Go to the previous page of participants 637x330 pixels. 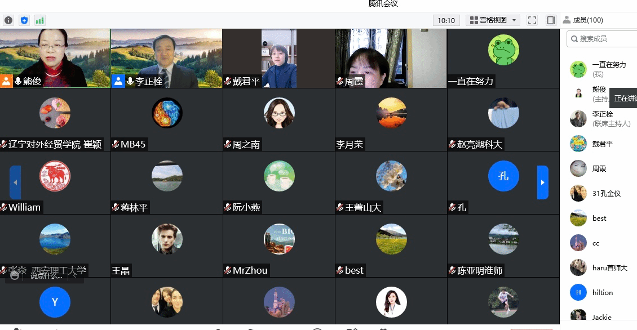click(15, 182)
